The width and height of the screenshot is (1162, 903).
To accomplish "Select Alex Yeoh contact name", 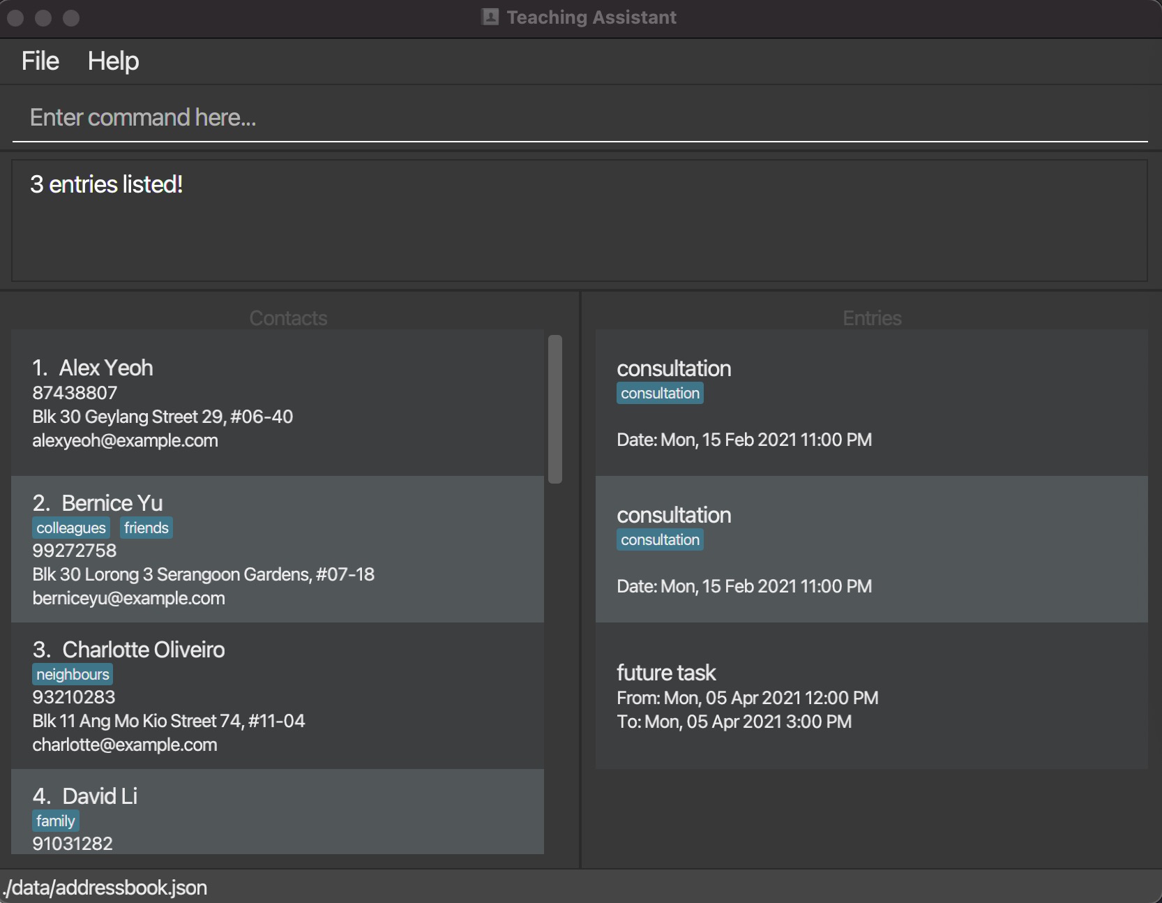I will (106, 368).
